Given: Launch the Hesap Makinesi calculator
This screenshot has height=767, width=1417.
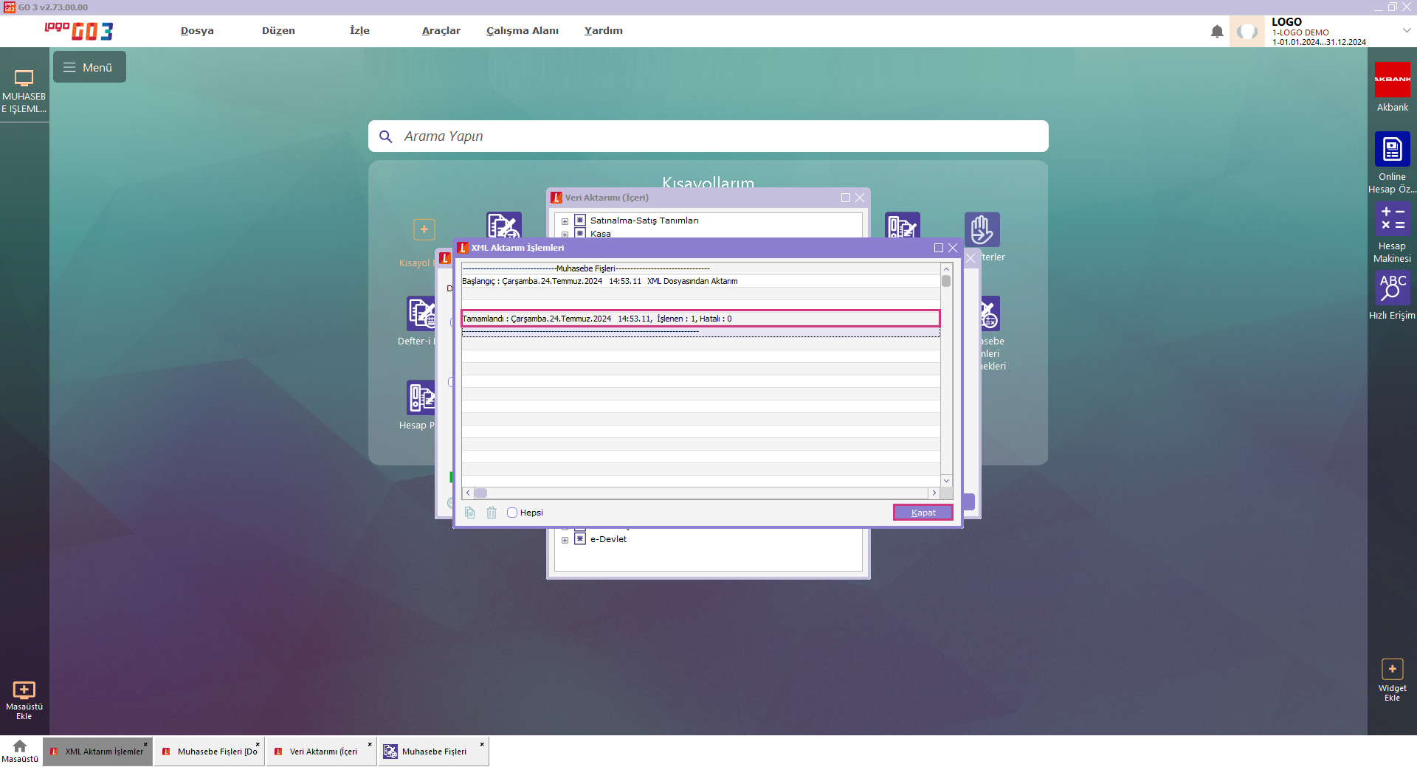Looking at the screenshot, I should tap(1392, 219).
